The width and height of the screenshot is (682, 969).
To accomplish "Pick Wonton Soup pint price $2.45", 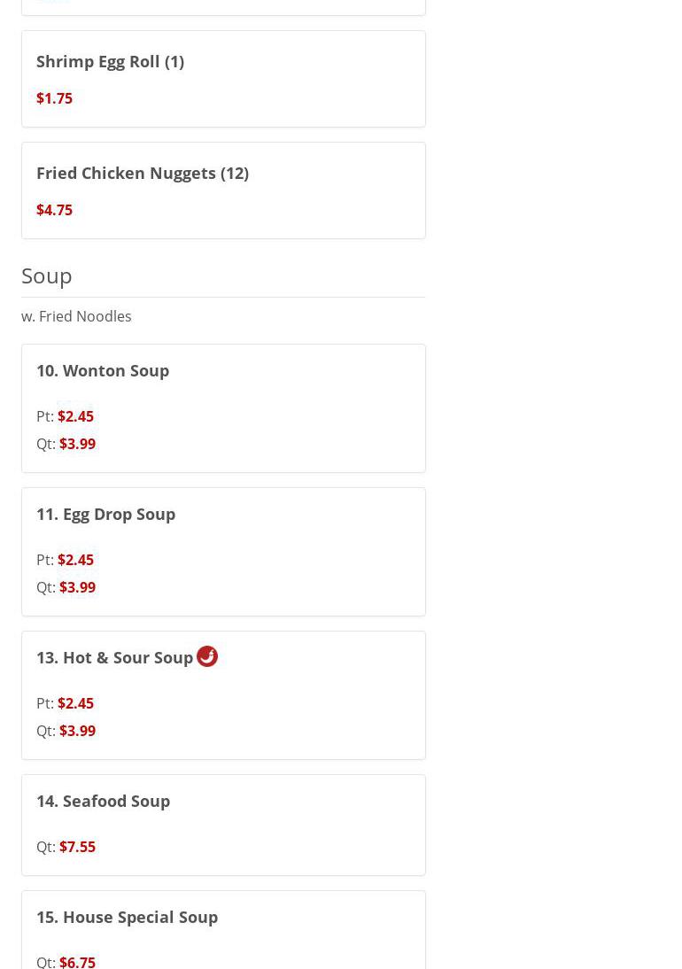I will [75, 416].
